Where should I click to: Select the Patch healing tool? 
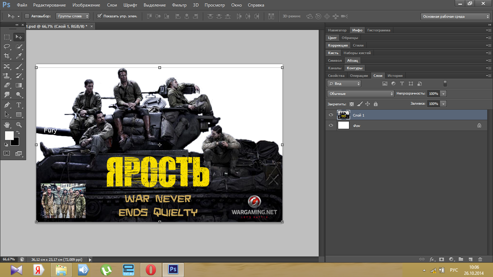point(7,66)
